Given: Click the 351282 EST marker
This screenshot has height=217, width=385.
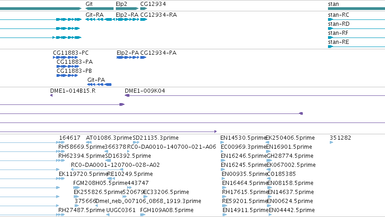Looking at the screenshot, I should pyautogui.click(x=332, y=142).
